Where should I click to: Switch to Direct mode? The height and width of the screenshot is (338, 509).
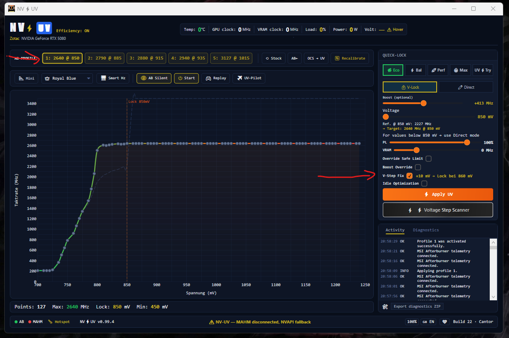coord(466,87)
